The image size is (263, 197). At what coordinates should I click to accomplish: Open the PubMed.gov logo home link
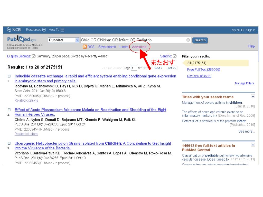(22, 39)
